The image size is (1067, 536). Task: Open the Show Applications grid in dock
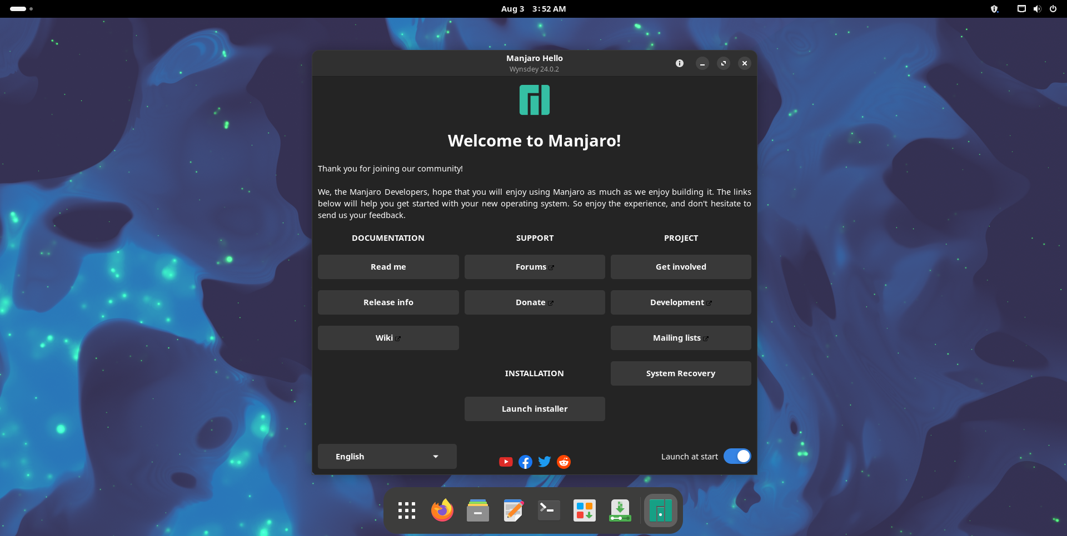click(407, 510)
